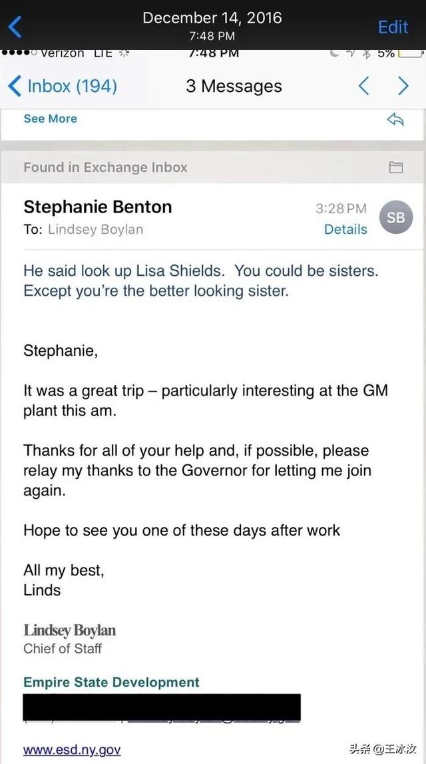Tap the blue quoted Lisa Shields text
This screenshot has width=426, height=764.
[x=200, y=281]
